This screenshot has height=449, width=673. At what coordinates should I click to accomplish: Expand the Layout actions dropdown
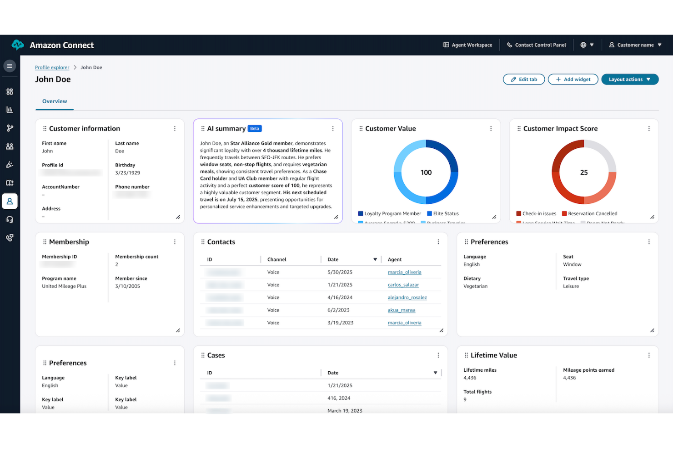click(x=630, y=79)
